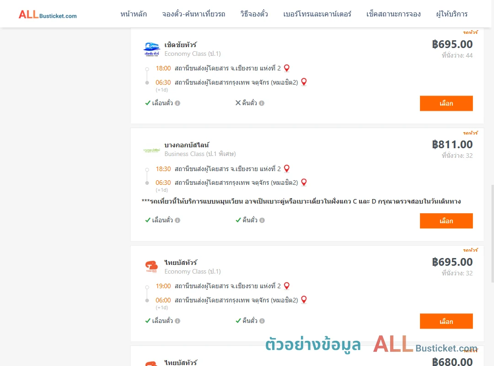Image resolution: width=494 pixels, height=366 pixels.
Task: Open คืนตั๋ว info icon on เชิดชัยทัวร์ card
Action: coord(262,103)
